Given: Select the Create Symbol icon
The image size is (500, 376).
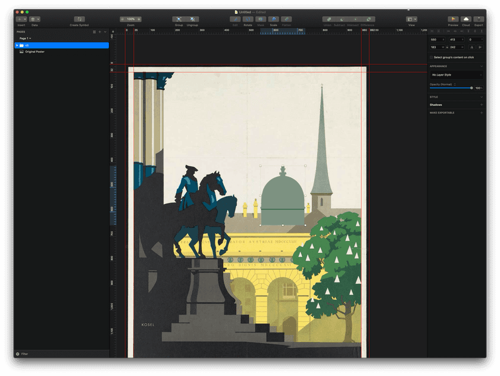Looking at the screenshot, I should 79,18.
